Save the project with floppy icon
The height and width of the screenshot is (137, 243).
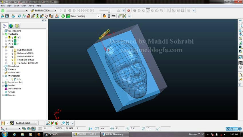7,16
